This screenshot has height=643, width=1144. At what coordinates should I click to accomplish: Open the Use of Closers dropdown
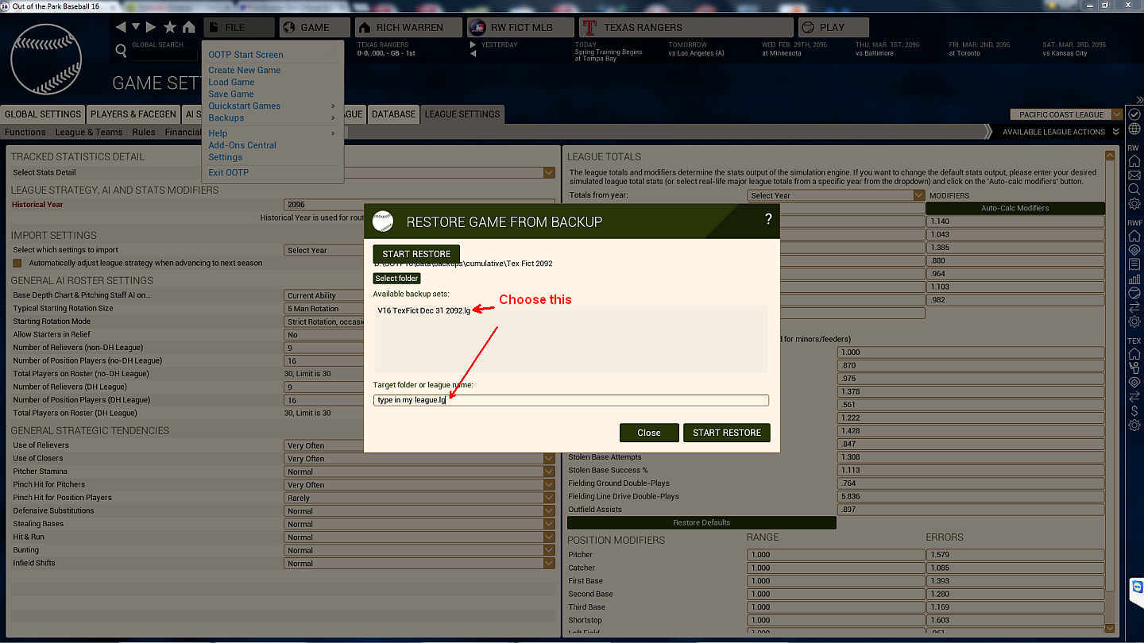419,459
